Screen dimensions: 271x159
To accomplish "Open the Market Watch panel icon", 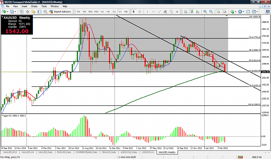I will point(22,12).
